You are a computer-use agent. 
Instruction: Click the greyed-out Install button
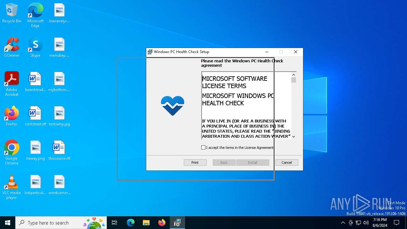click(x=252, y=163)
